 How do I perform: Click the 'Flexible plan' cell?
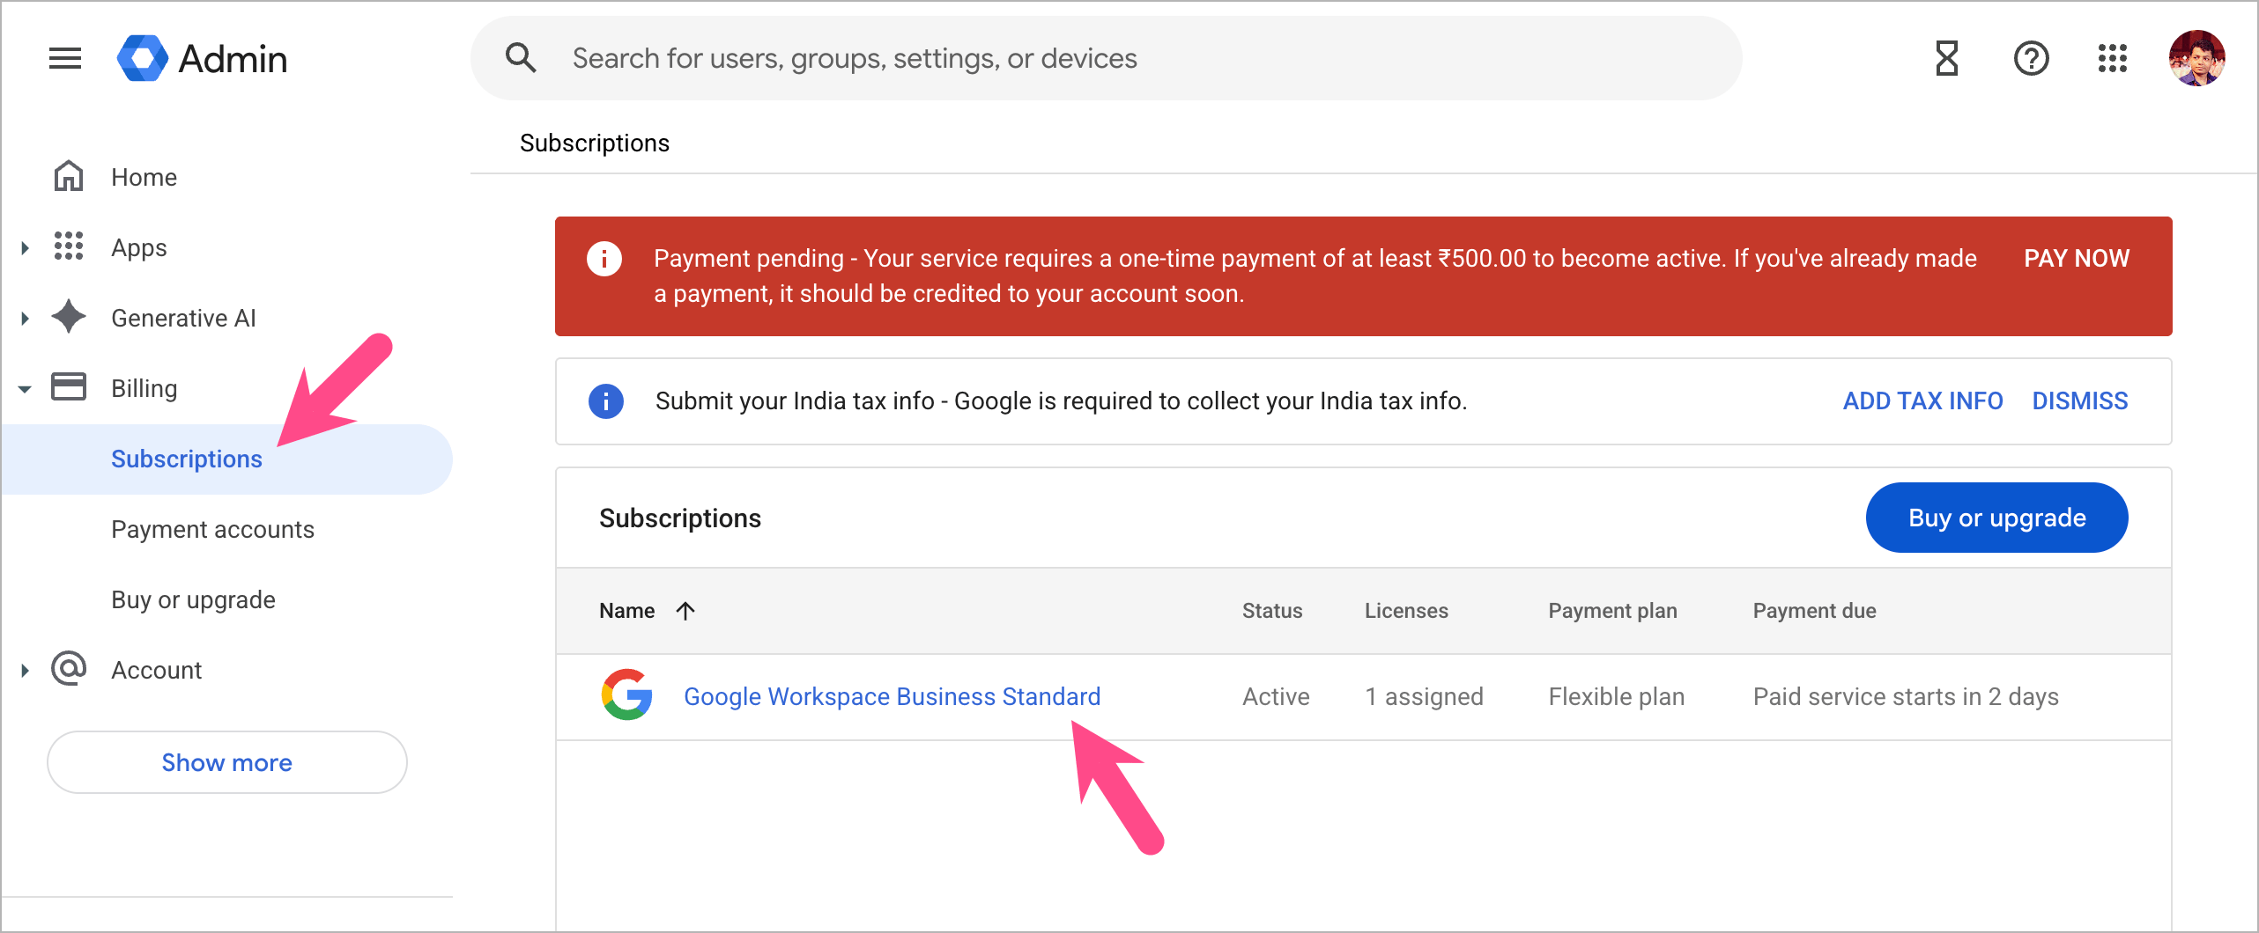[1617, 696]
